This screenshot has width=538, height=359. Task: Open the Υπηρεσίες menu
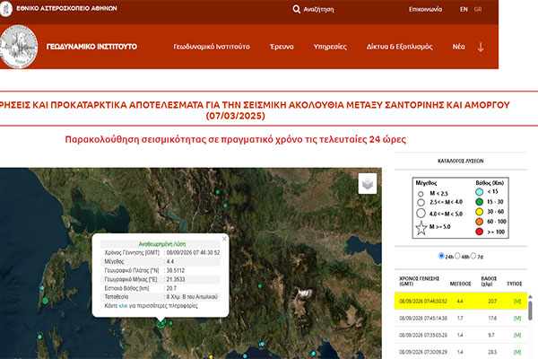tap(330, 47)
